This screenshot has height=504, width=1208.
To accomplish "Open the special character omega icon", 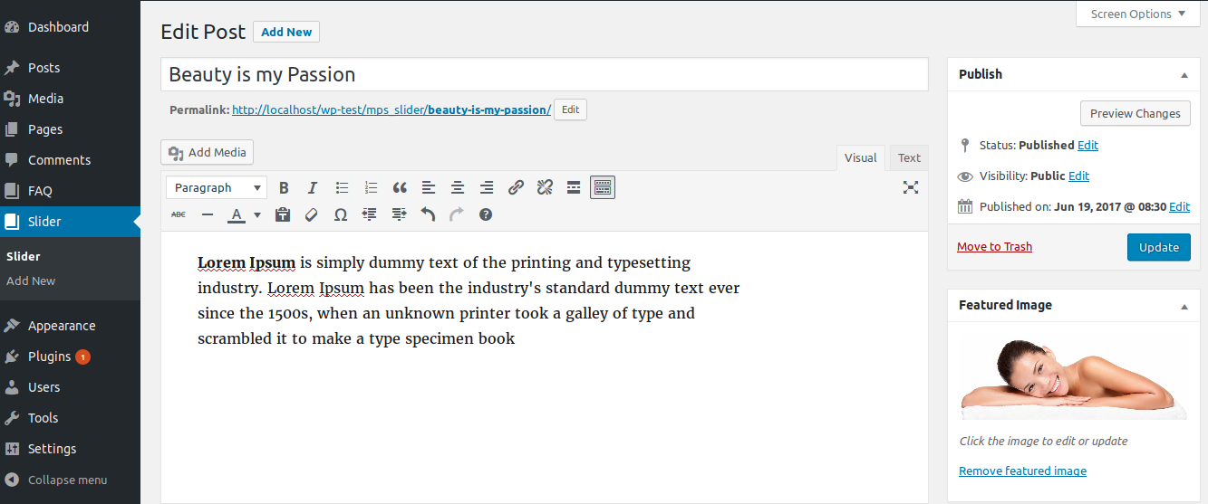I will (x=341, y=214).
